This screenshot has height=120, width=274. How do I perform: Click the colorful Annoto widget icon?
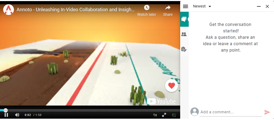tap(174, 115)
